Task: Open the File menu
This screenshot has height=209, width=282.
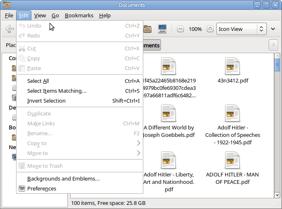Action: pyautogui.click(x=9, y=16)
